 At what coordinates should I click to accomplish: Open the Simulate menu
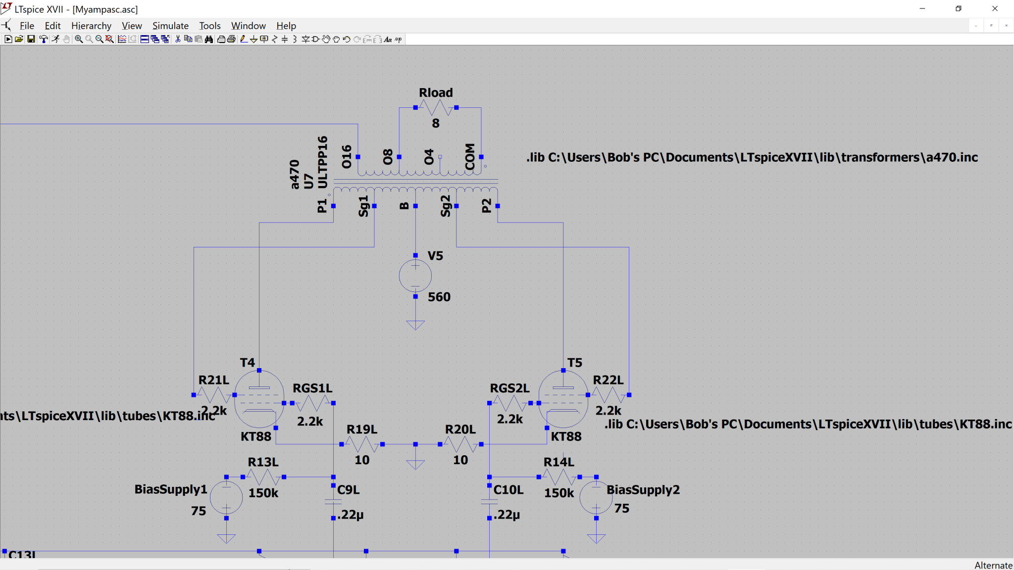tap(170, 26)
